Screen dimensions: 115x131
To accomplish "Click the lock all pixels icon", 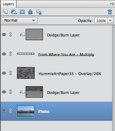I will pyautogui.click(x=30, y=12).
